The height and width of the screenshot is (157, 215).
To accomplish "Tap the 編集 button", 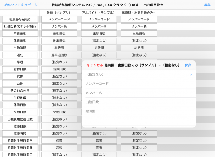I will (207, 5).
